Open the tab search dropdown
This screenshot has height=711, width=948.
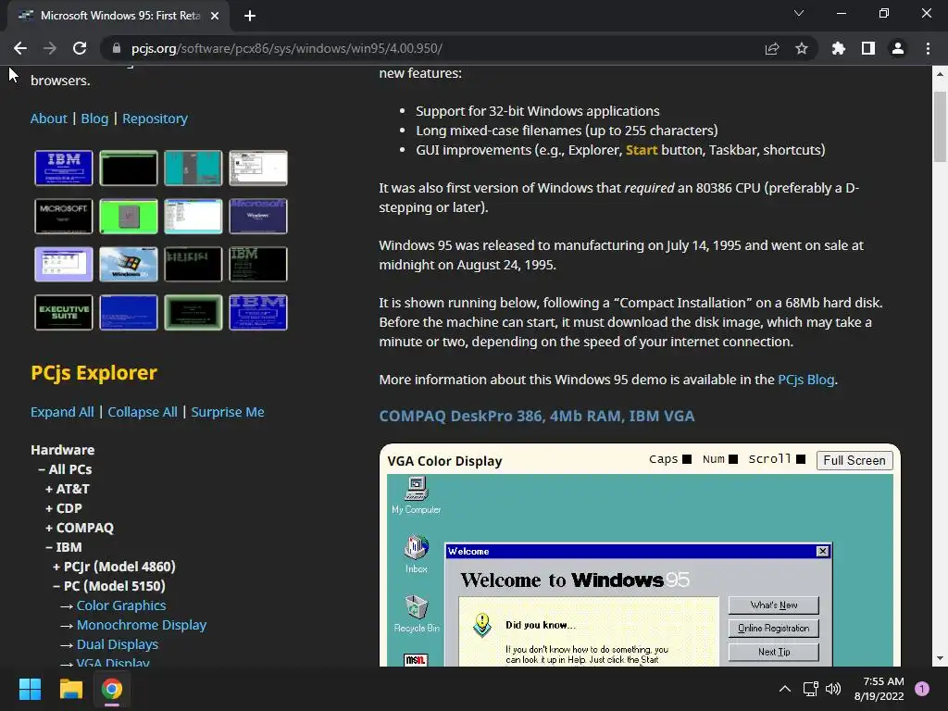tap(799, 13)
